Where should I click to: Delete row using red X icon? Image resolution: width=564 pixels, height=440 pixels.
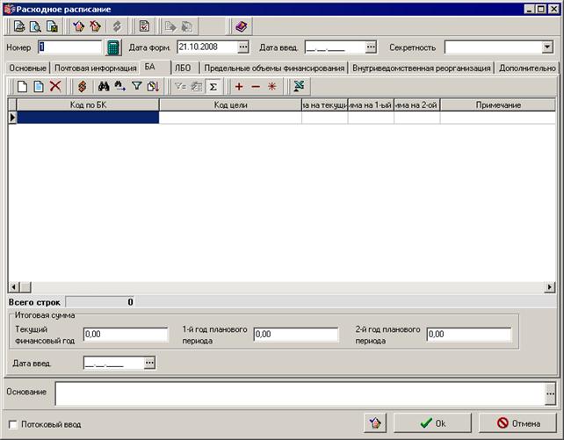point(55,87)
